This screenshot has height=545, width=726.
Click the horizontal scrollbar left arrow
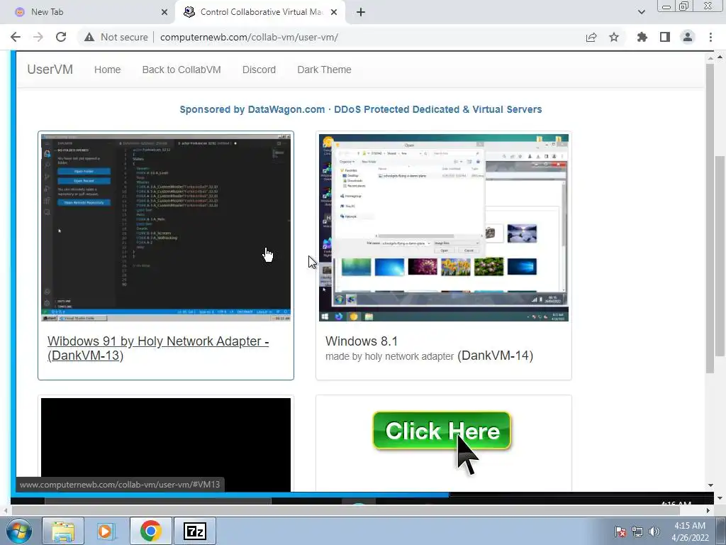[6, 511]
